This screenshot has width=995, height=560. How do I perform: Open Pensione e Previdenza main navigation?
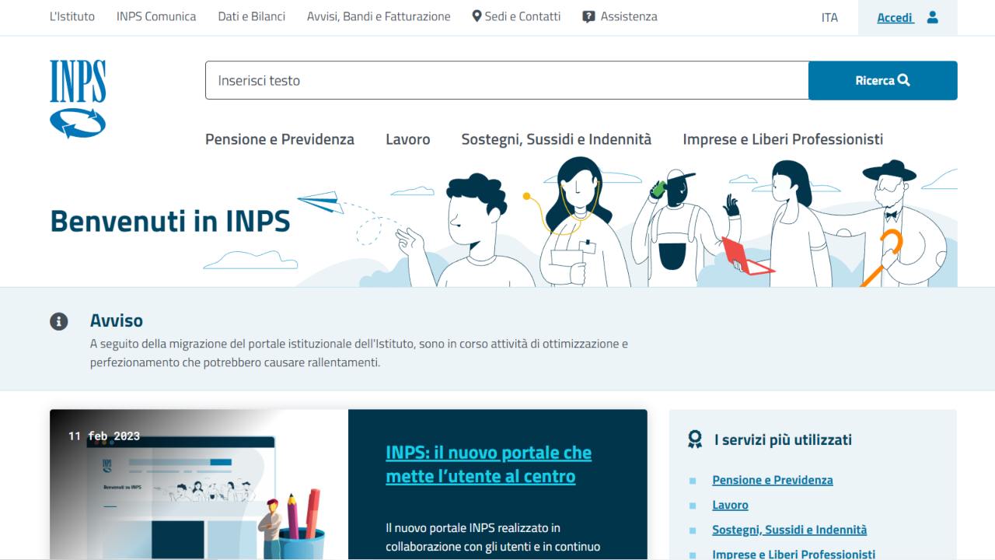coord(280,139)
